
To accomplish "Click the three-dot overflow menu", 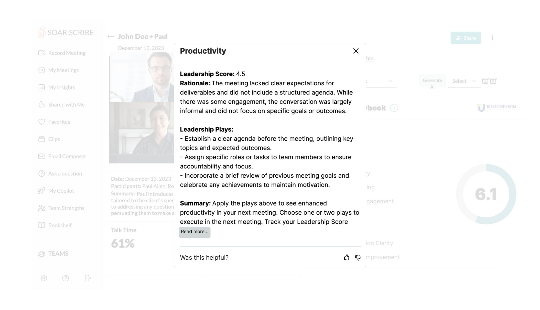I will [x=493, y=37].
